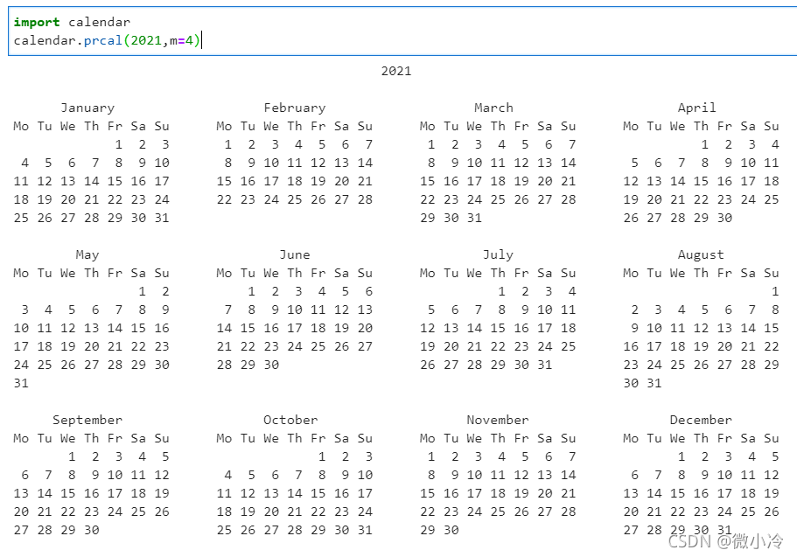Click day 14 in the February calendar
797x557 pixels.
[x=366, y=164]
